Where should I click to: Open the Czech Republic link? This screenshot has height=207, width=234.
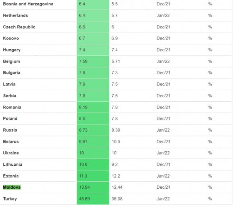(19, 27)
